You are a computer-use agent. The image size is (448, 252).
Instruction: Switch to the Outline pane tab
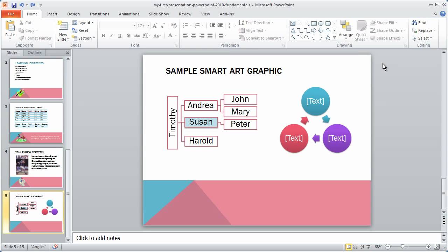click(35, 52)
